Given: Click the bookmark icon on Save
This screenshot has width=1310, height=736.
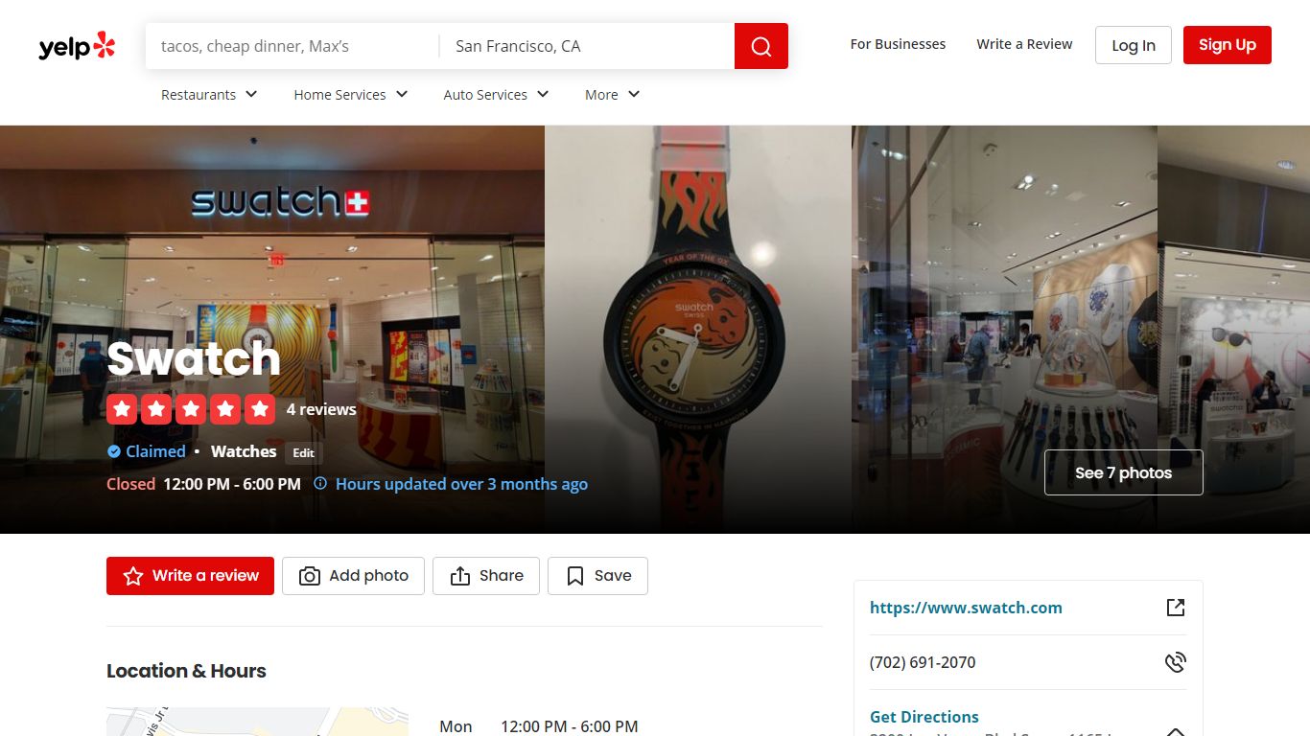Looking at the screenshot, I should (575, 576).
